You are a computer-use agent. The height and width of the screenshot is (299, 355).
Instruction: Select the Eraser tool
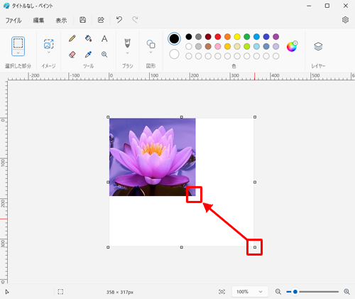coord(72,55)
